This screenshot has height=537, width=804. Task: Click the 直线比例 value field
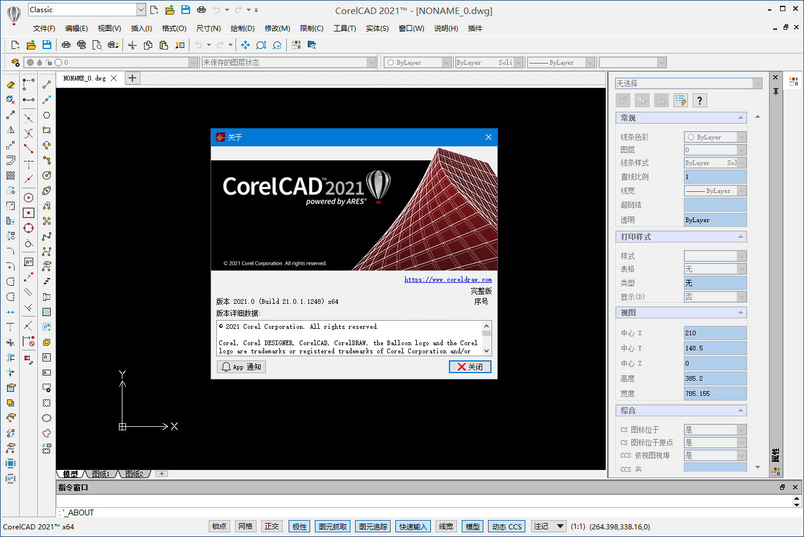pos(715,177)
